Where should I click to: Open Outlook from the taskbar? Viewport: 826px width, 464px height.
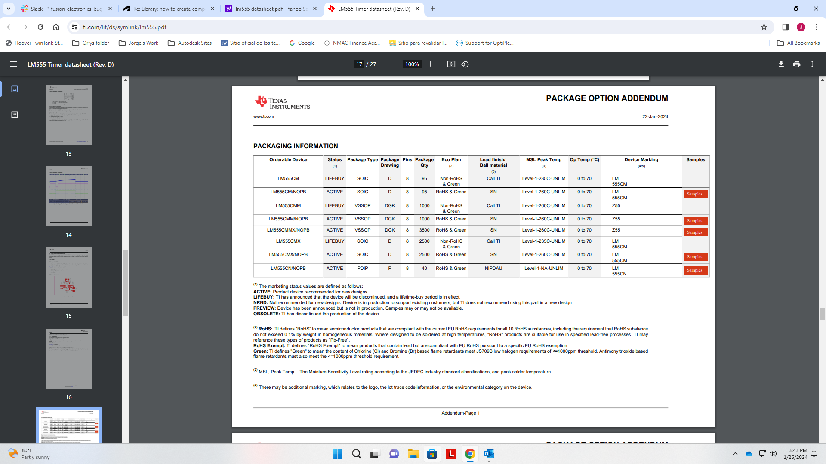pos(489,454)
